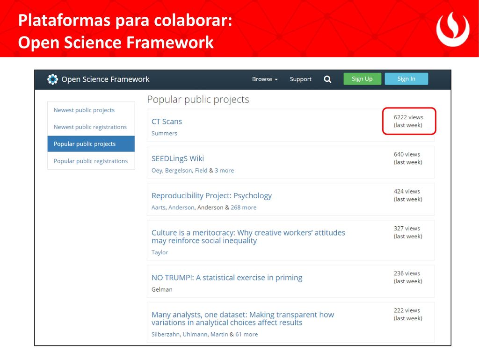Select the Popular public projects tab
The width and height of the screenshot is (479, 359).
[91, 144]
